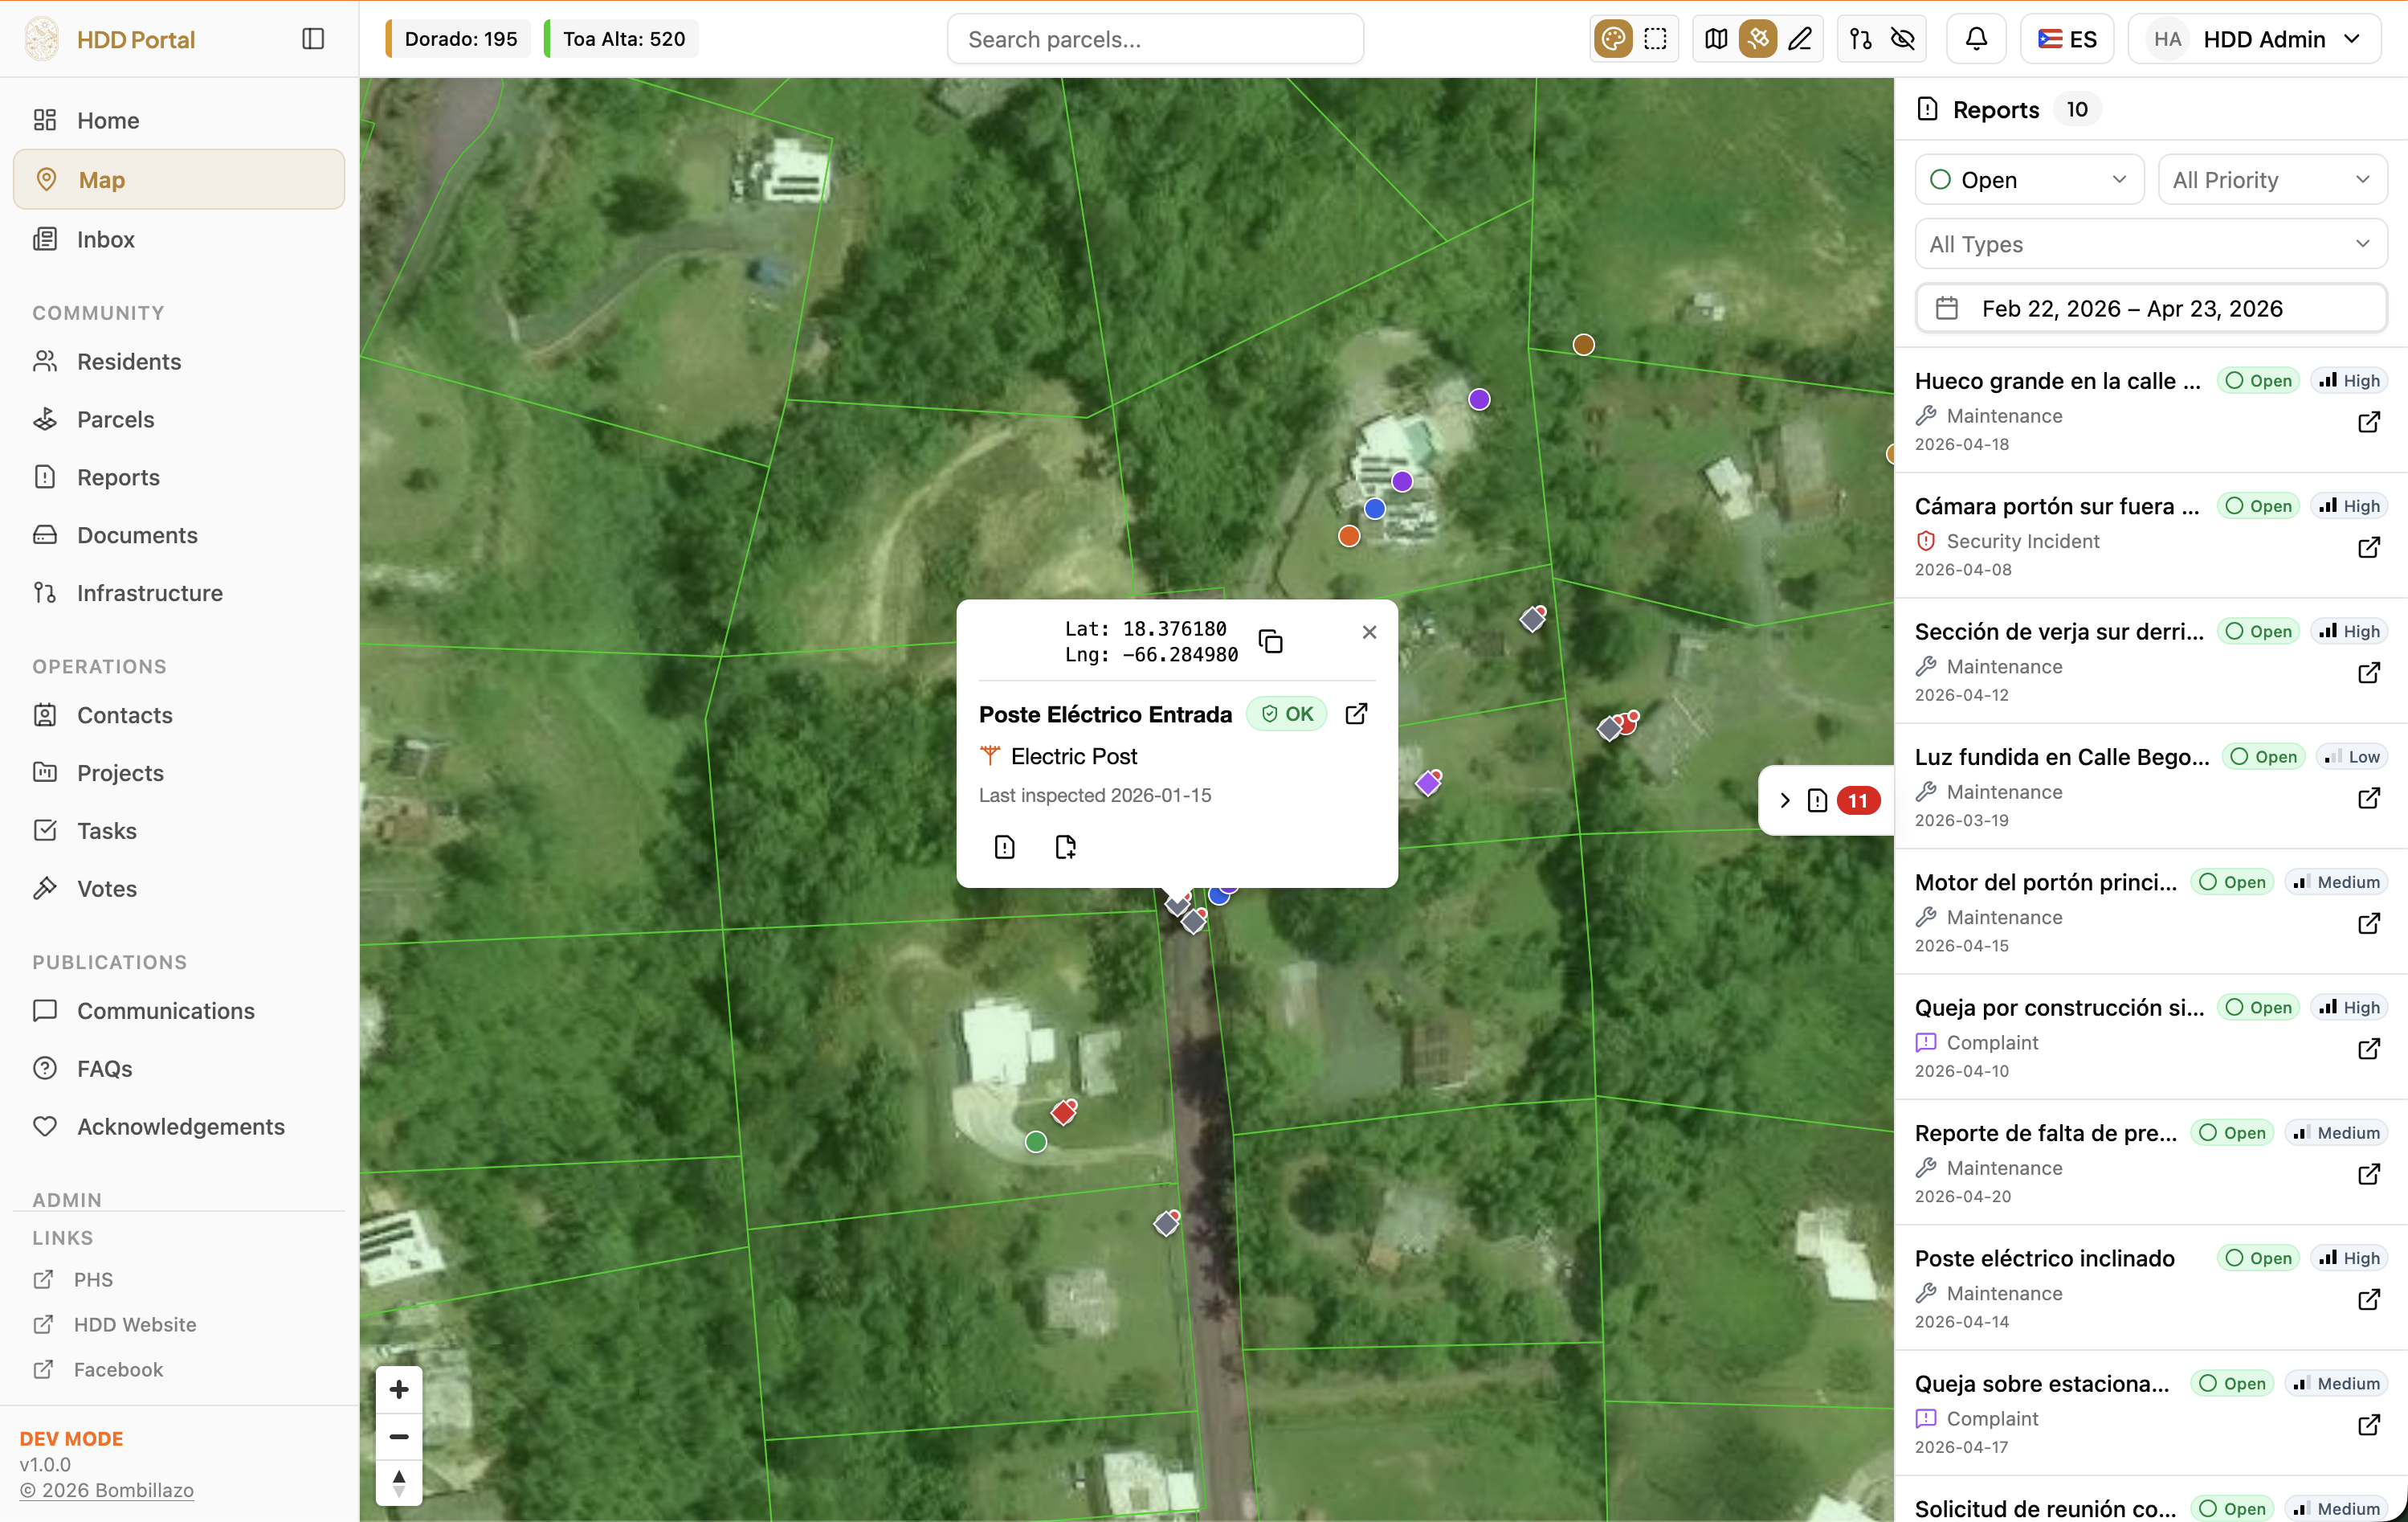Click the Reports count badge showing 10
This screenshot has width=2408, height=1522.
(2077, 109)
